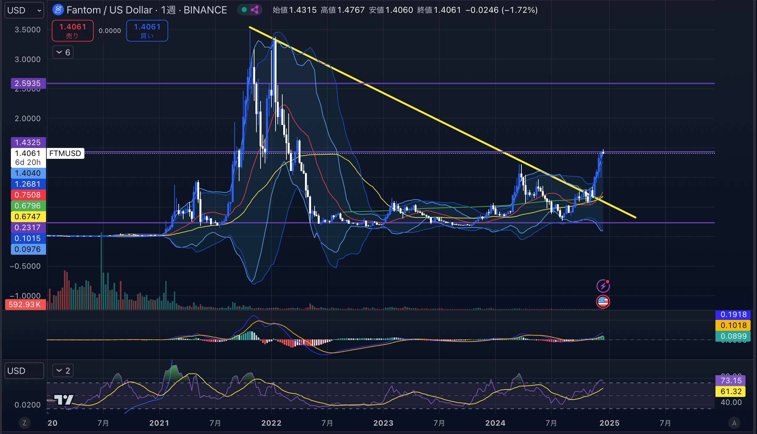Viewport: 757px width, 434px height.
Task: Click the Fantom / US Dollar symbol title
Action: 109,10
